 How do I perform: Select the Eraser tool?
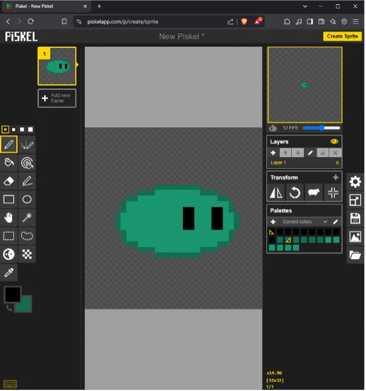click(x=9, y=181)
